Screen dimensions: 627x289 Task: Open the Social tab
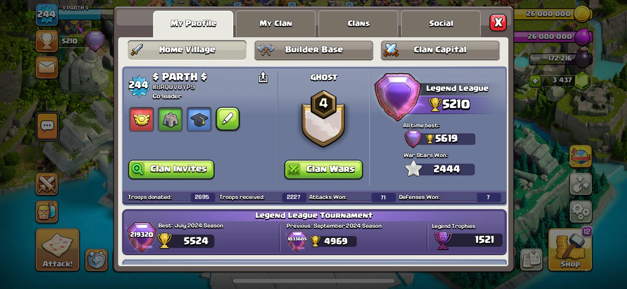click(441, 24)
